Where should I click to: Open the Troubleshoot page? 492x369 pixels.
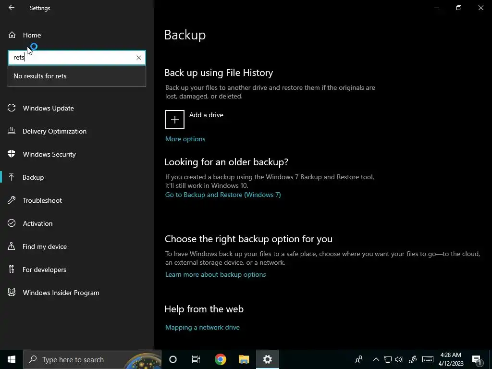[77, 200]
